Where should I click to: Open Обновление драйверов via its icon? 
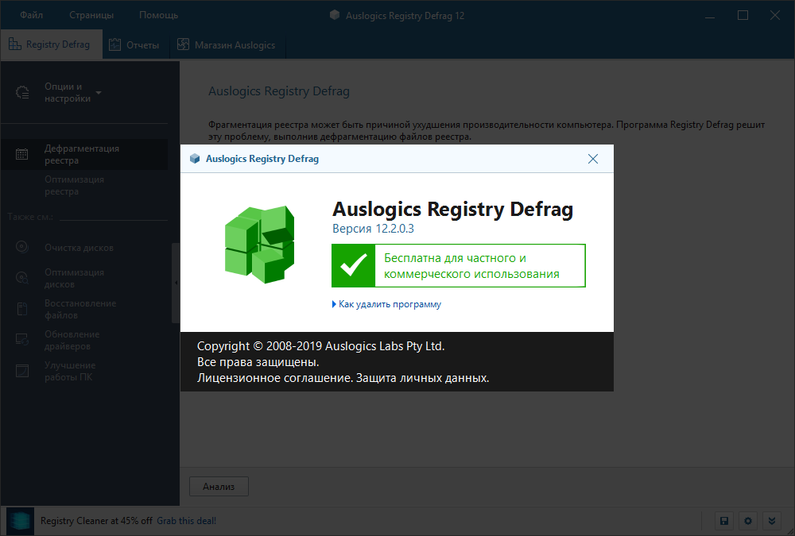(22, 339)
